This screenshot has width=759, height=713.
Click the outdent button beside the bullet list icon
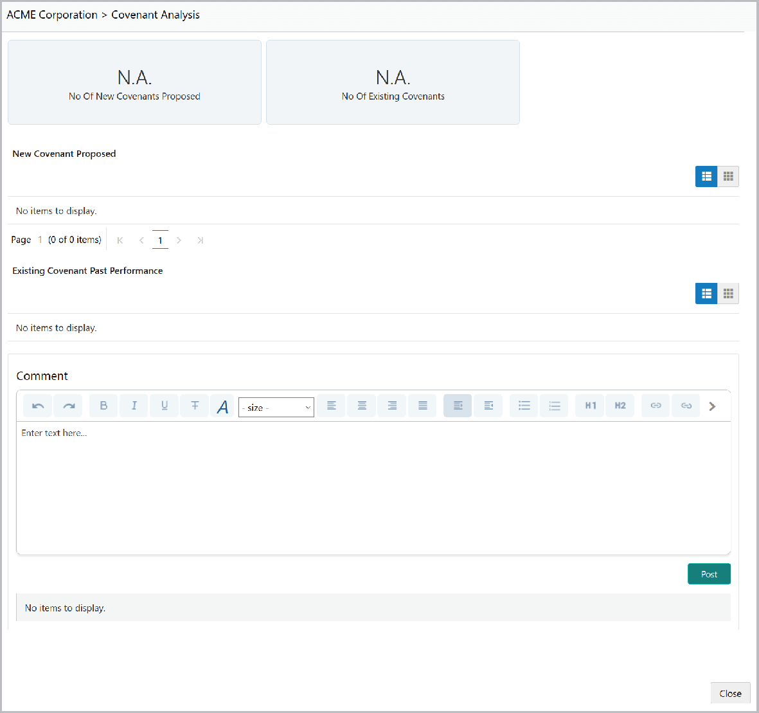click(488, 406)
